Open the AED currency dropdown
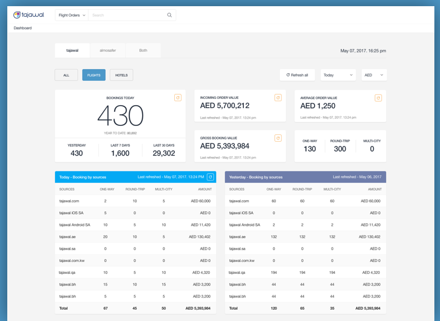 374,75
